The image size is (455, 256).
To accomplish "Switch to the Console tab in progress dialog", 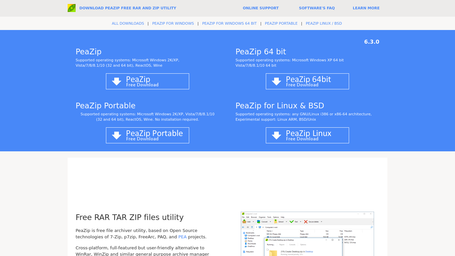I will (292, 245).
